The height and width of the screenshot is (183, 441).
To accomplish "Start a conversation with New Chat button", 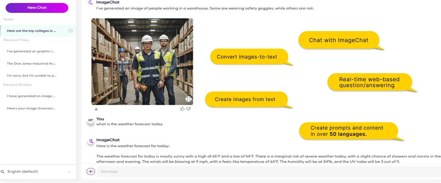I will point(37,8).
